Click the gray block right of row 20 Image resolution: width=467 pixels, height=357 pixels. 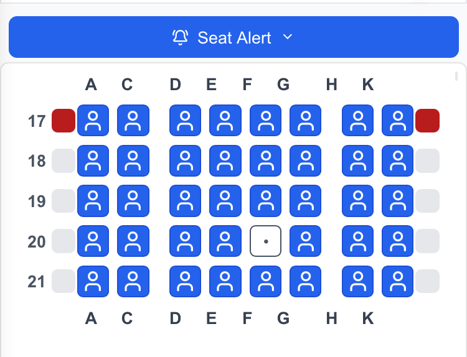pos(428,241)
